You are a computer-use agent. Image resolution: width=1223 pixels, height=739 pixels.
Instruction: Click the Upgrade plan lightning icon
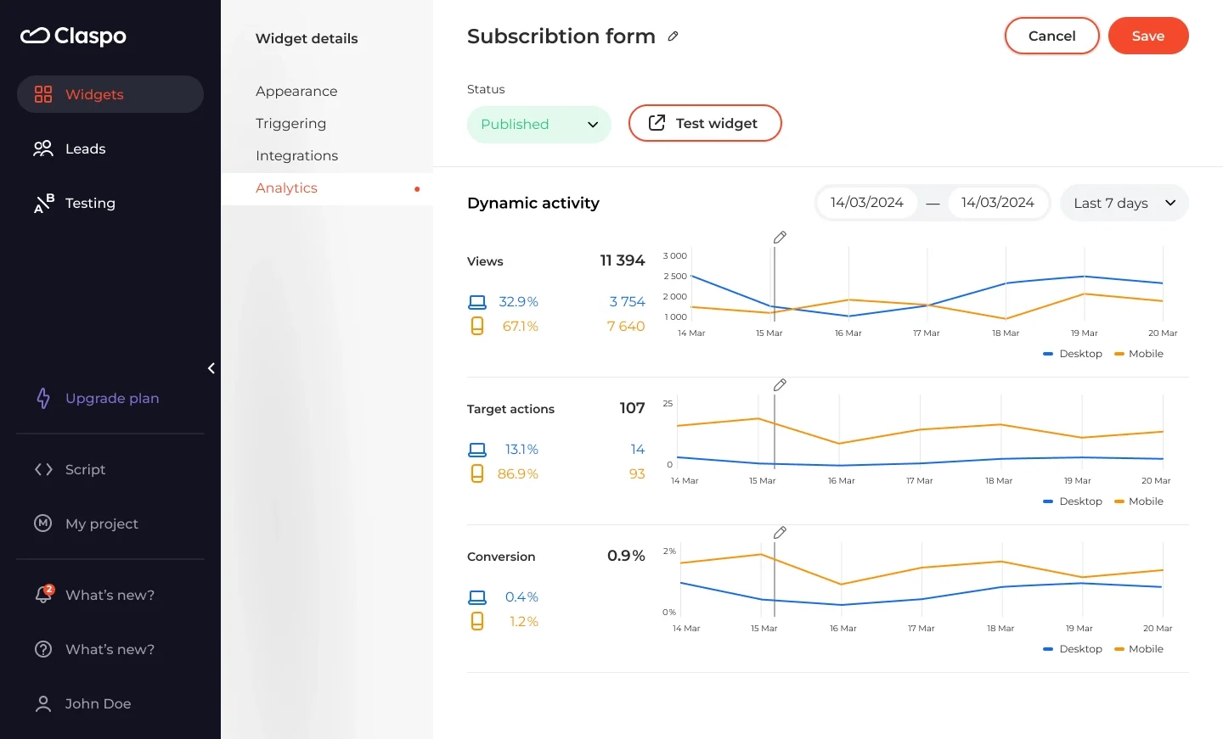pos(42,398)
